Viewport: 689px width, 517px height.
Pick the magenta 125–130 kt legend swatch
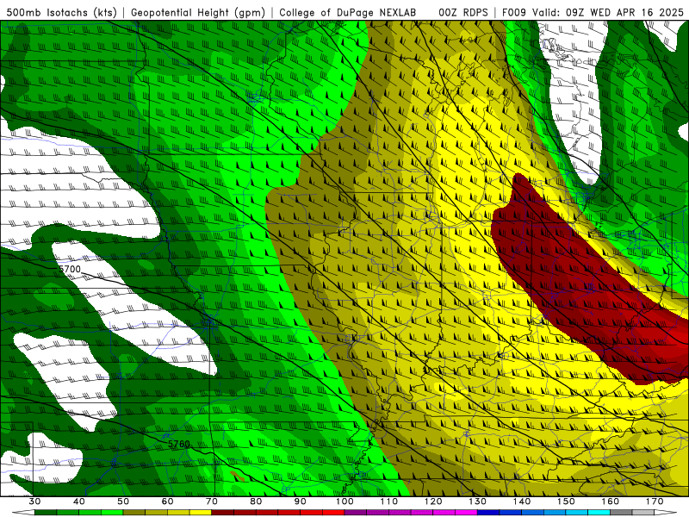[467, 513]
